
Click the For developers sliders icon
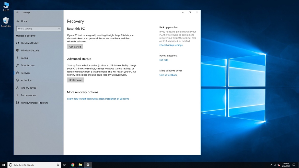(x=17, y=95)
